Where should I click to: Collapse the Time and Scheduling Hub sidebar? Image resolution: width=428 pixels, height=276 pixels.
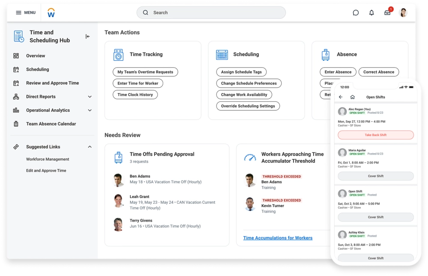(88, 36)
